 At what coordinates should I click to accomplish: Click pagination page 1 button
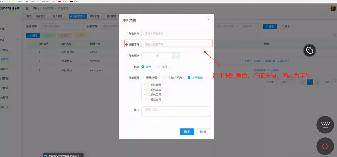(310, 82)
